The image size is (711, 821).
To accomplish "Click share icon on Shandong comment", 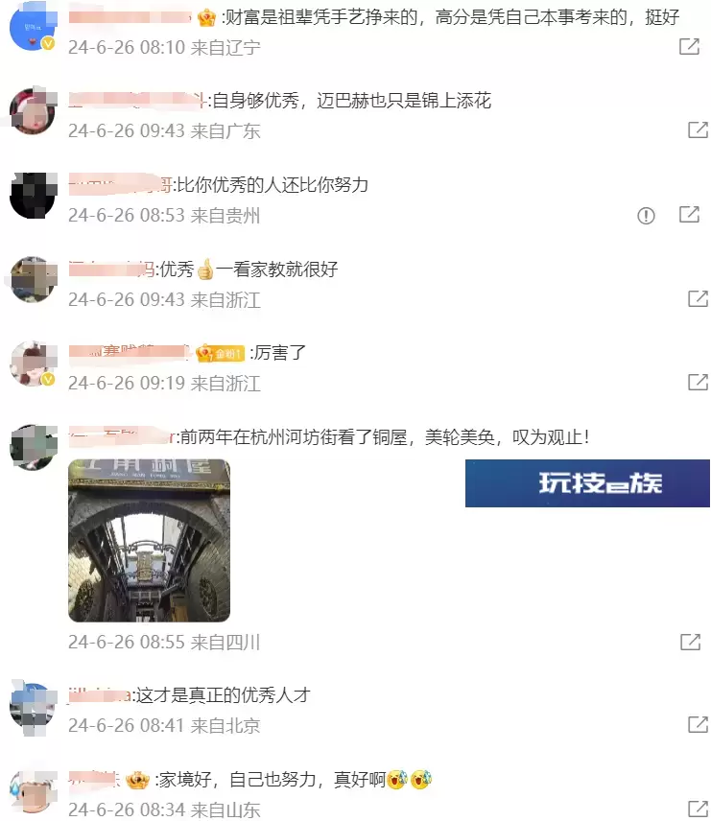I will tap(698, 809).
